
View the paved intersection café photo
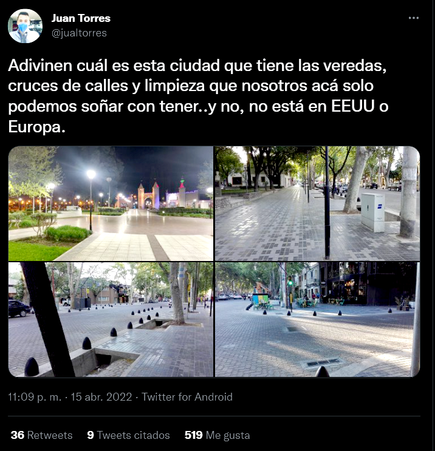pyautogui.click(x=317, y=319)
